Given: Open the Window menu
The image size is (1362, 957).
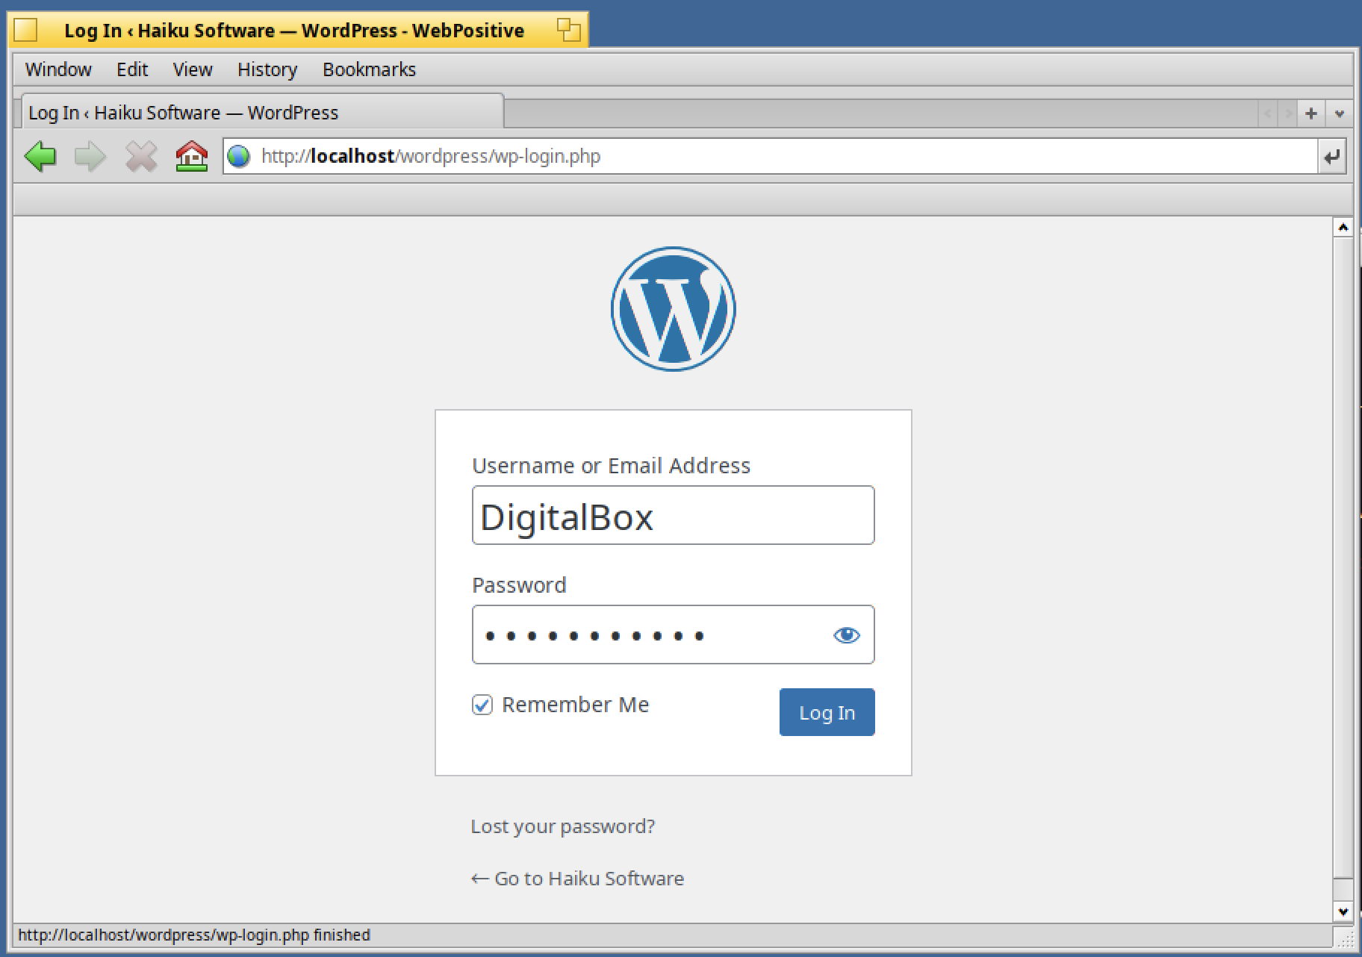Looking at the screenshot, I should click(x=58, y=69).
